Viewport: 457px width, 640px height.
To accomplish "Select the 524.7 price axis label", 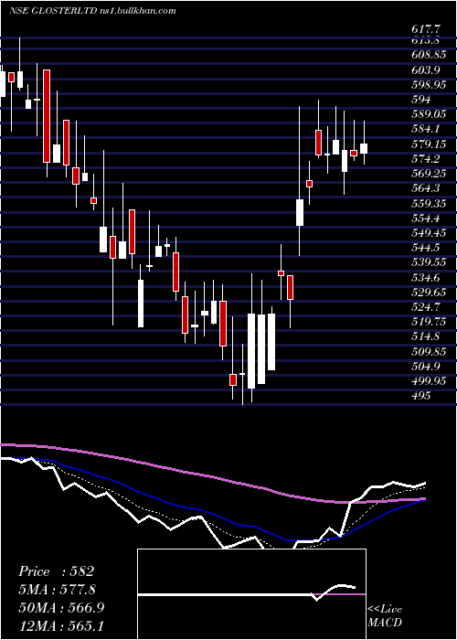I will 426,306.
